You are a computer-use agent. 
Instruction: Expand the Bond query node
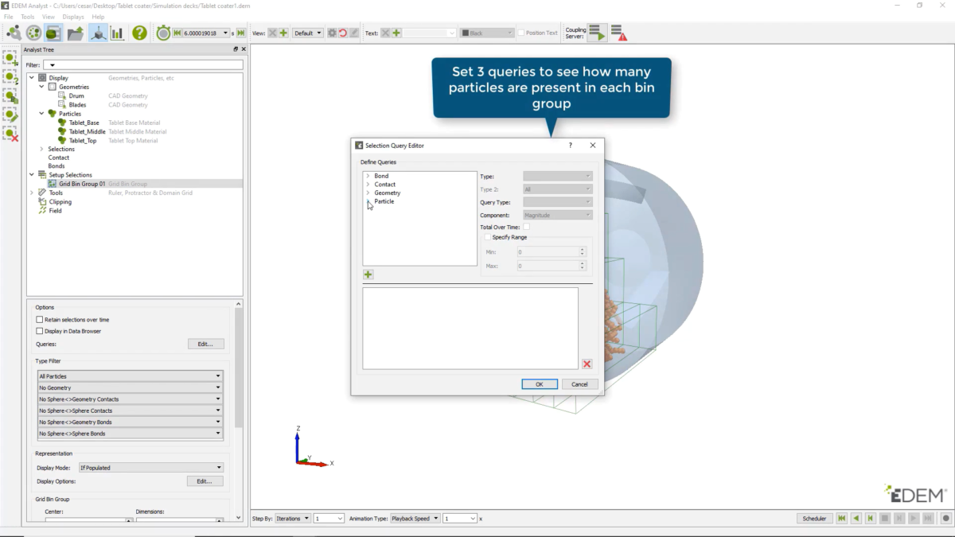(368, 176)
